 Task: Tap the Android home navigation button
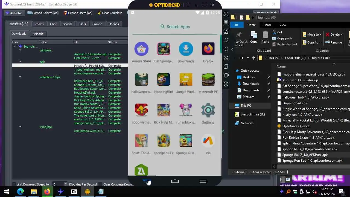(175, 181)
